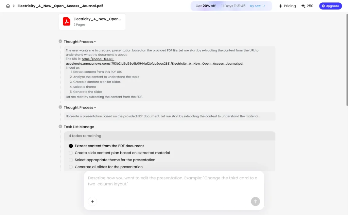Open the popai-file.s3 PDF URL link
Image resolution: width=348 pixels, height=215 pixels.
click(155, 61)
